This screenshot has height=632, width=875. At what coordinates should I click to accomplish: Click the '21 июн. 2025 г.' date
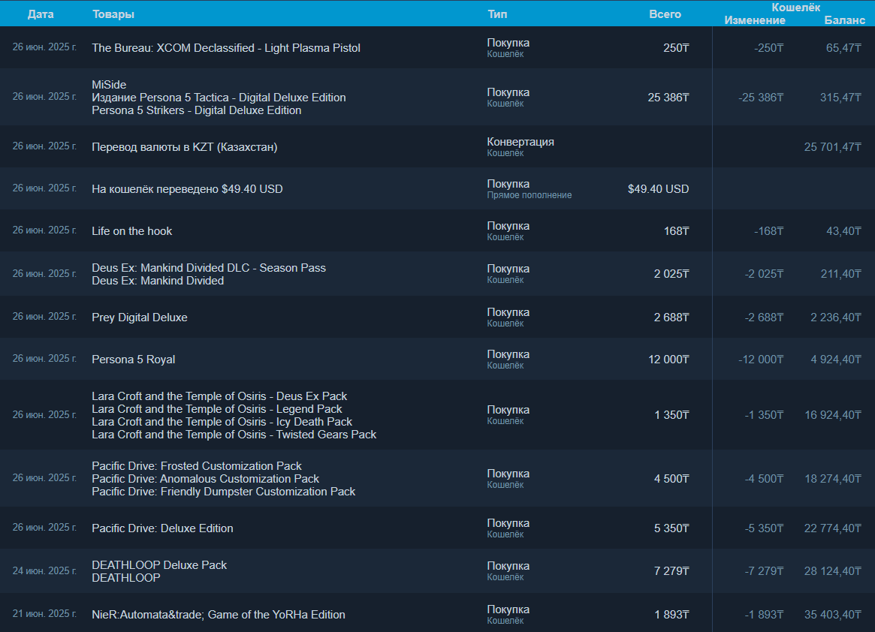point(44,613)
